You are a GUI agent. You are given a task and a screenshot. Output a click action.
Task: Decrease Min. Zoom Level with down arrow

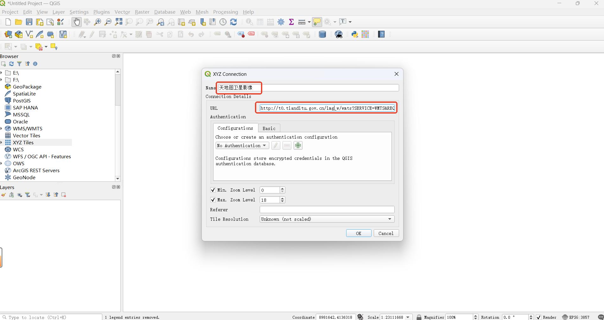tap(283, 192)
